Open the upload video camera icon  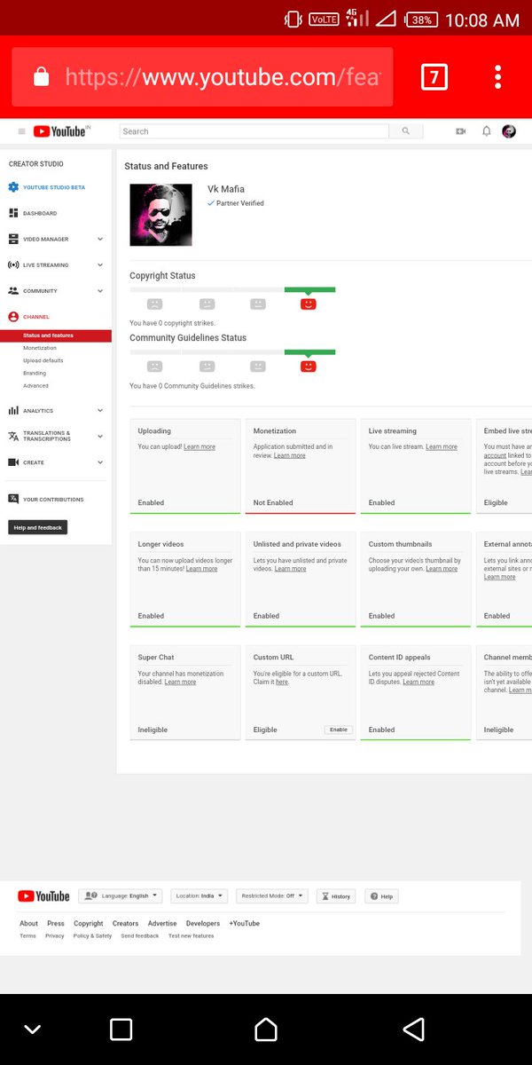460,131
